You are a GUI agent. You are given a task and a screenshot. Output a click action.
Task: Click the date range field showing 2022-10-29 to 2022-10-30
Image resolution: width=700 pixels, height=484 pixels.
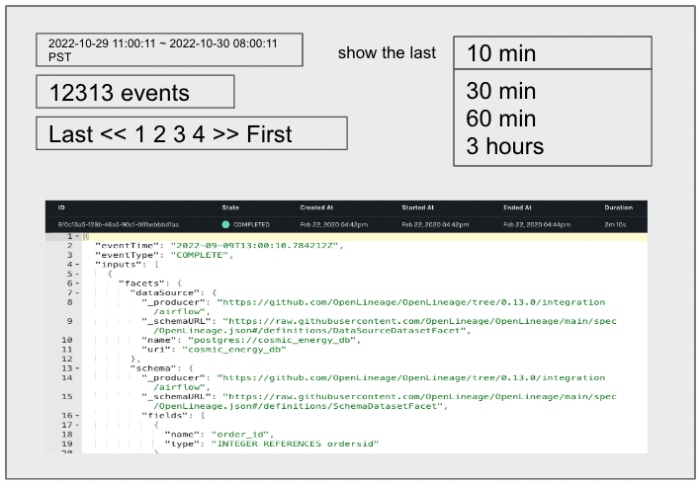169,49
